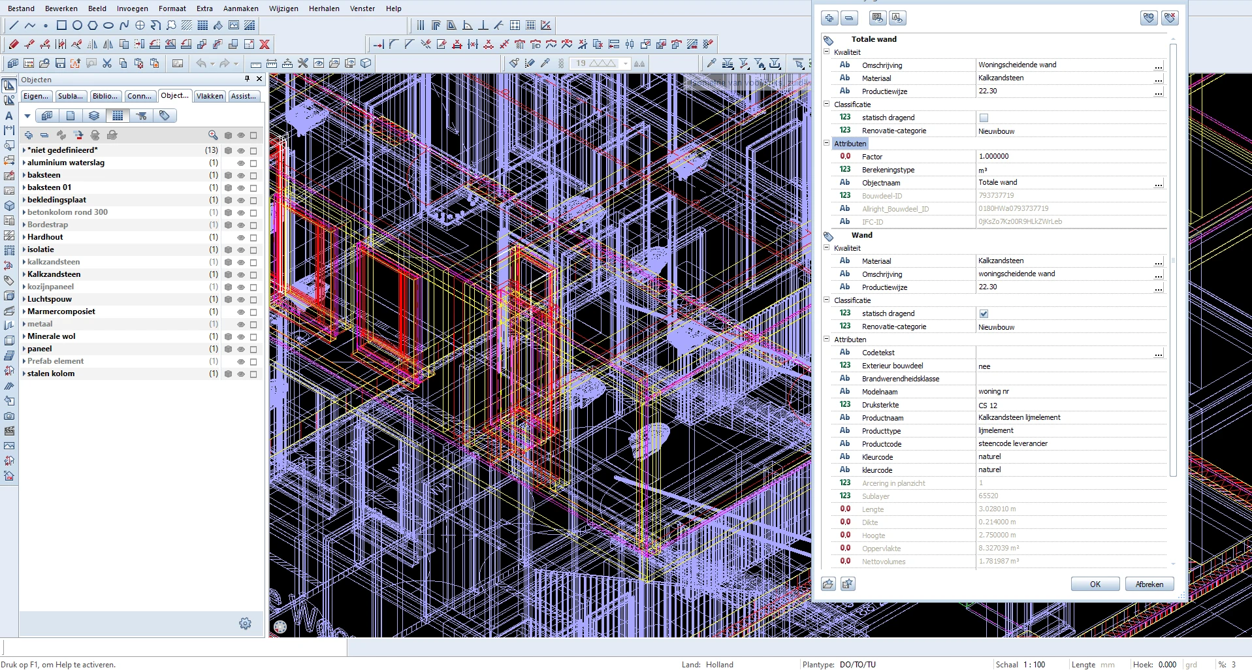Toggle visibility eye for stalen kolom row

tap(241, 374)
